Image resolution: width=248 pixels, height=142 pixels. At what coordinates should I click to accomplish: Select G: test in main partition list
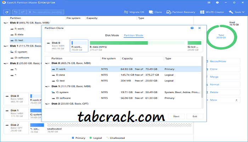[25, 40]
